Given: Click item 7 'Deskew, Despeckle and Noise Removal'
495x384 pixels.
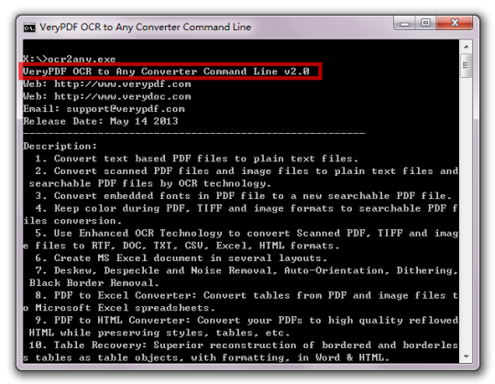Looking at the screenshot, I should point(247,270).
